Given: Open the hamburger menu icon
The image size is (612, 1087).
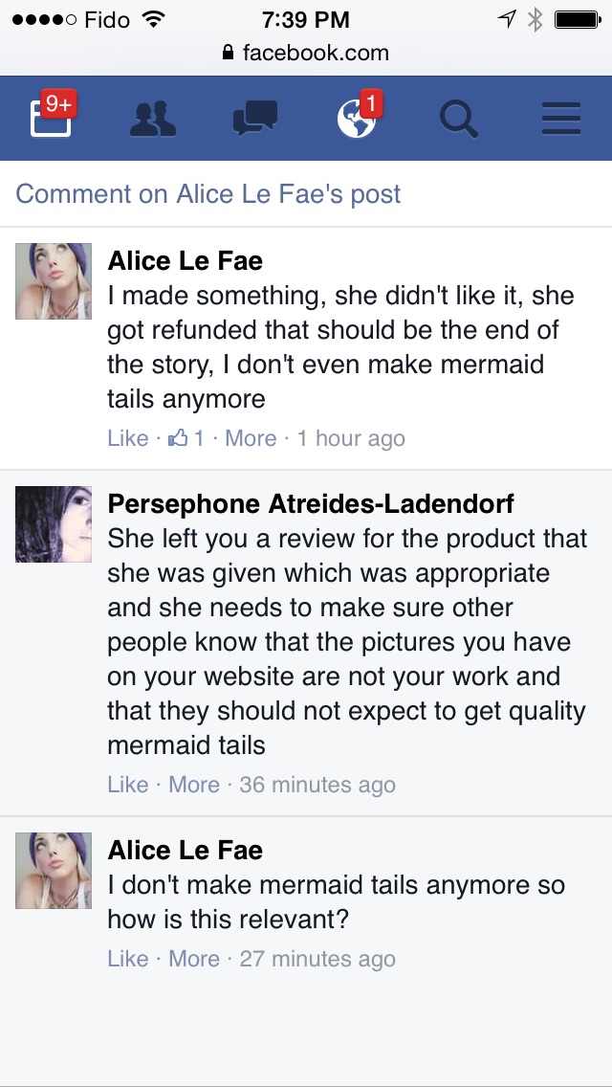Looking at the screenshot, I should pos(561,120).
